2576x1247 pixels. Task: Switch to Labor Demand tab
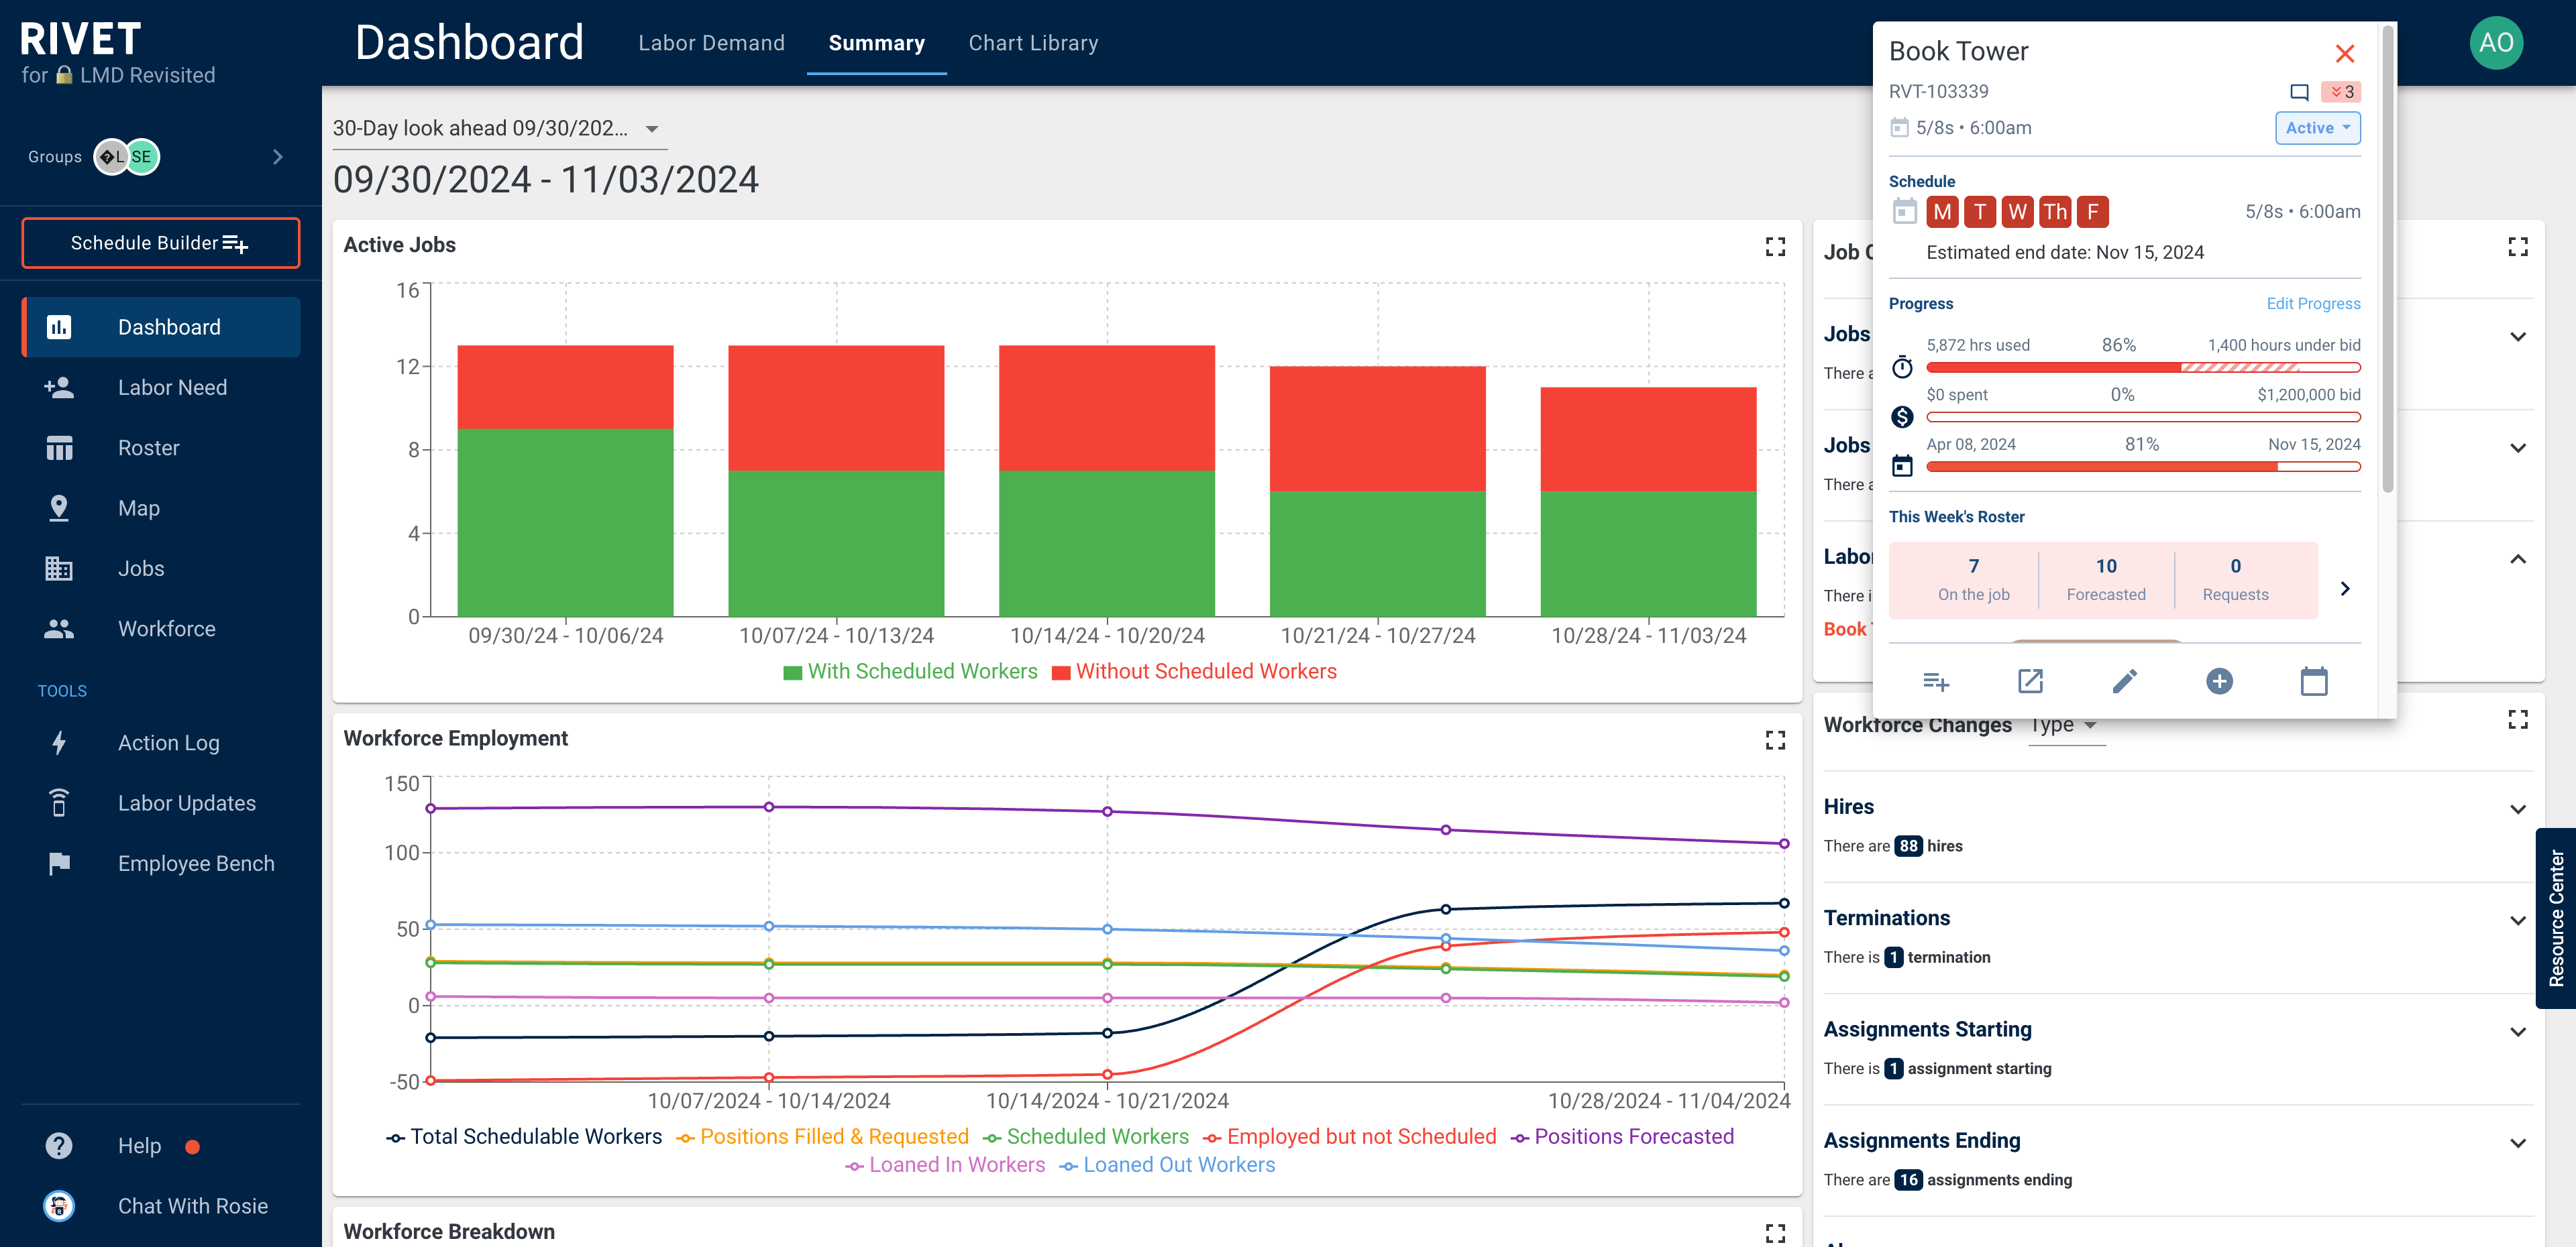(x=711, y=43)
